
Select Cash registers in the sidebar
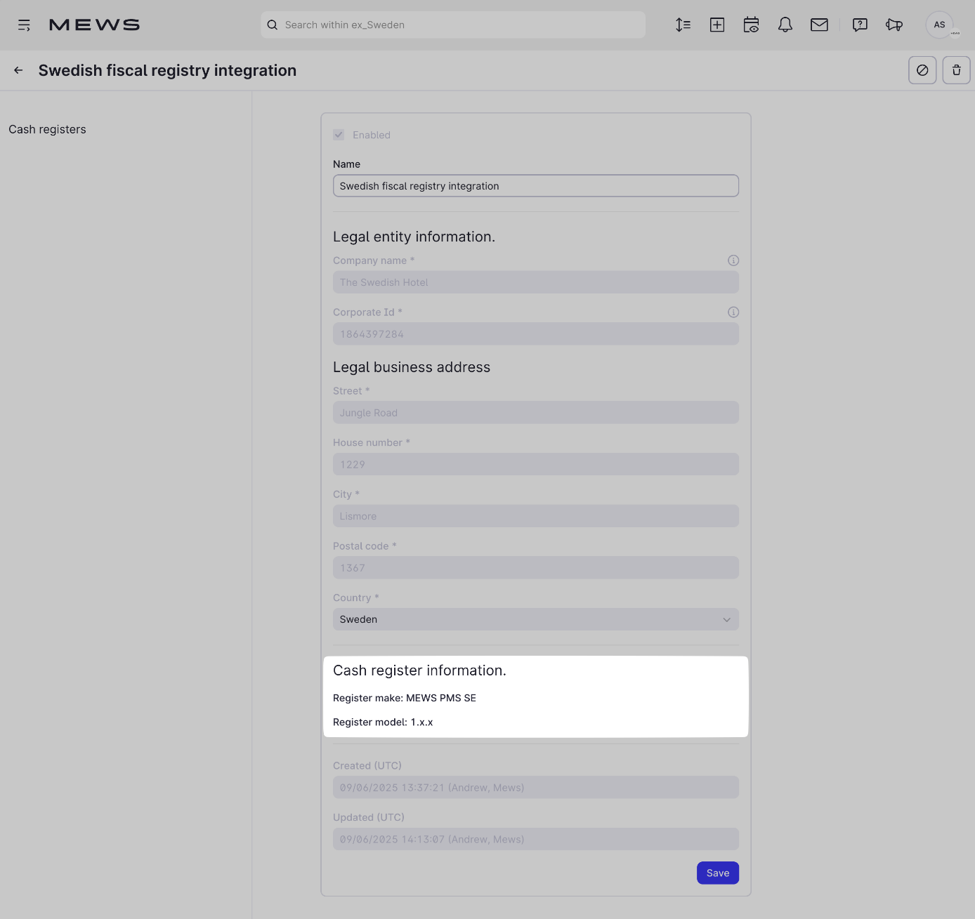tap(46, 129)
